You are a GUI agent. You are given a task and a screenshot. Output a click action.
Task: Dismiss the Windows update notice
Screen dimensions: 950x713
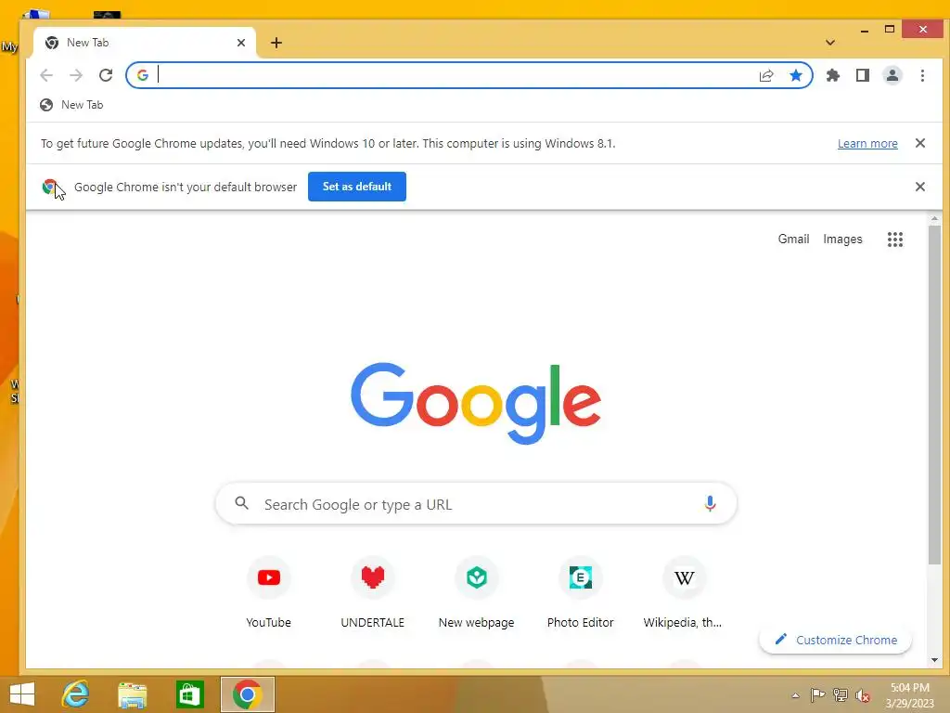920,143
